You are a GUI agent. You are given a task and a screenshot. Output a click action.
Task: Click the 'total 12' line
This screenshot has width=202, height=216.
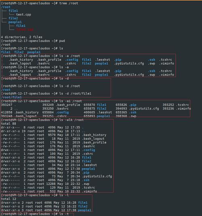[x=8, y=199]
